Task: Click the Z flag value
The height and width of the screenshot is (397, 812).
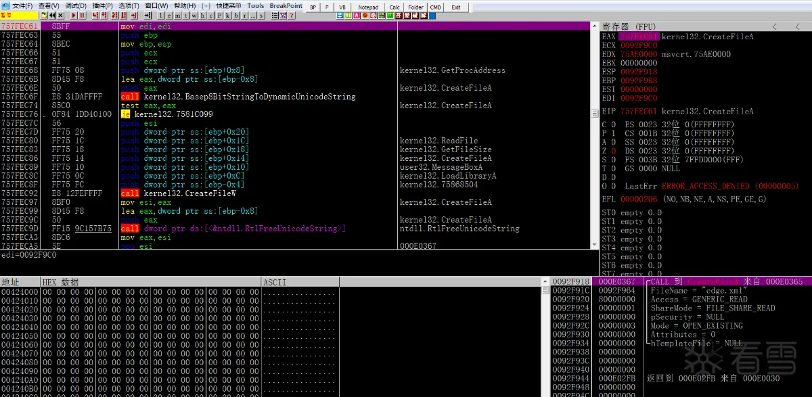Action: (x=613, y=151)
